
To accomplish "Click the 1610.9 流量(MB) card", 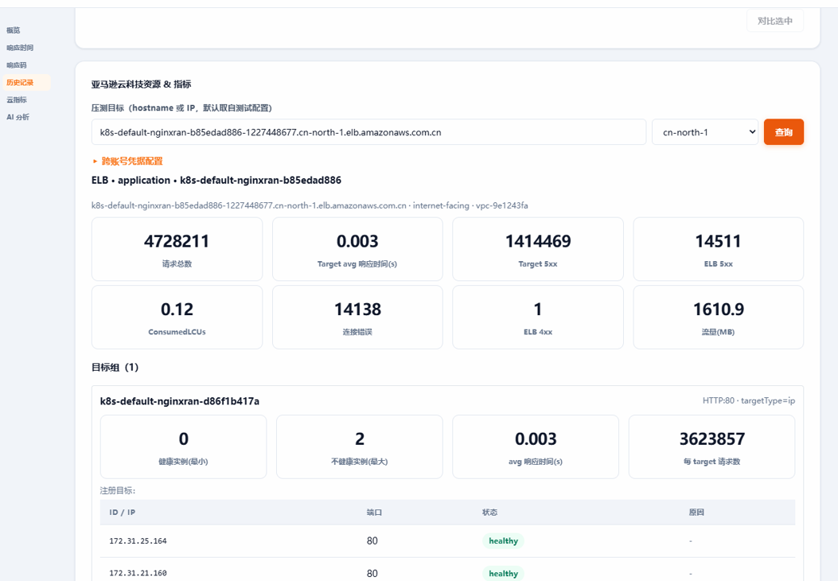I will [719, 317].
